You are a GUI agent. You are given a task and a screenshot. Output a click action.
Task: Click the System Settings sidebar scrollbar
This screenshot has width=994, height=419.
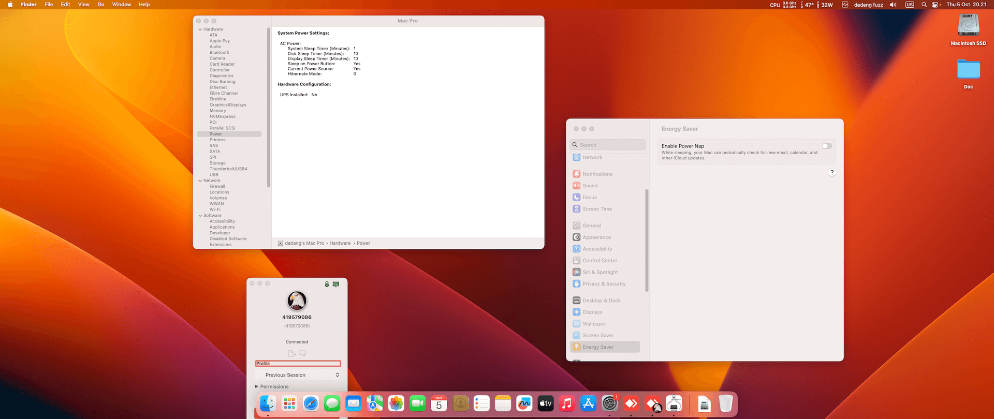(x=647, y=241)
